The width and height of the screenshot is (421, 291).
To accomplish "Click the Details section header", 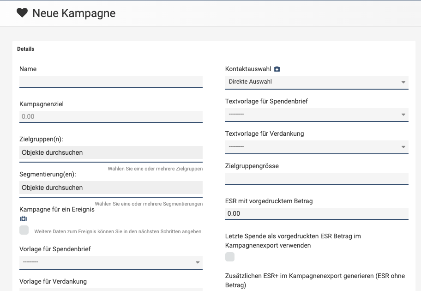I will pyautogui.click(x=26, y=49).
